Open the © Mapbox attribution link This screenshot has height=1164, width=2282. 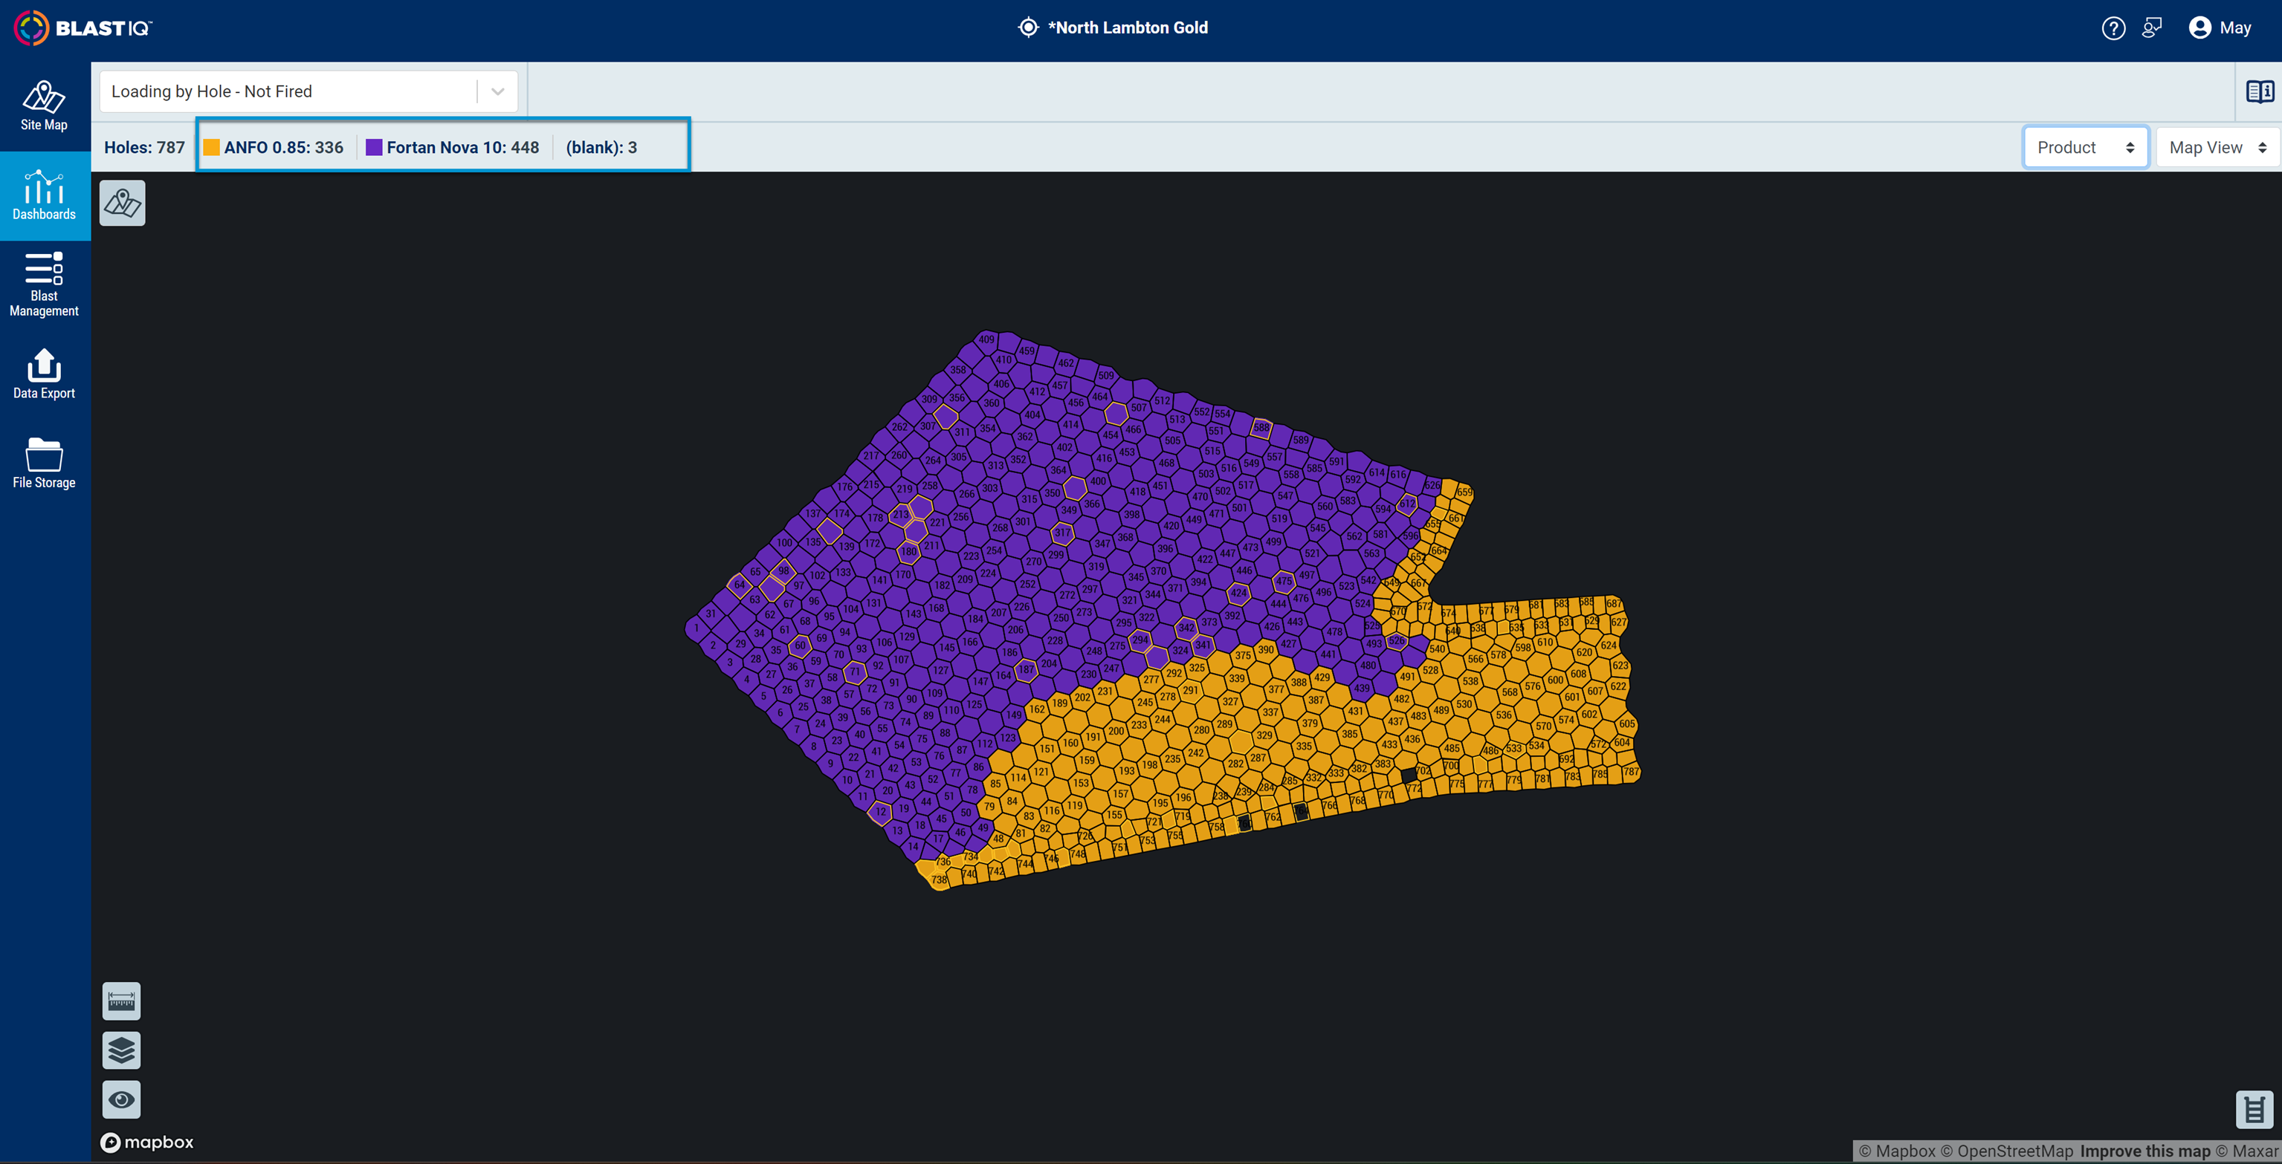[1897, 1151]
